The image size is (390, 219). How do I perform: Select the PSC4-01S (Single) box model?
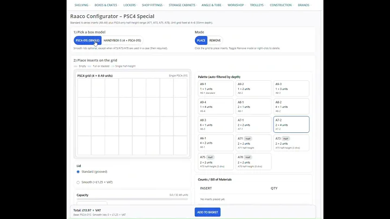pos(87,40)
